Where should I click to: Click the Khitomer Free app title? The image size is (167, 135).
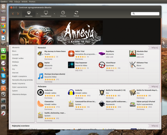(x=142, y=63)
